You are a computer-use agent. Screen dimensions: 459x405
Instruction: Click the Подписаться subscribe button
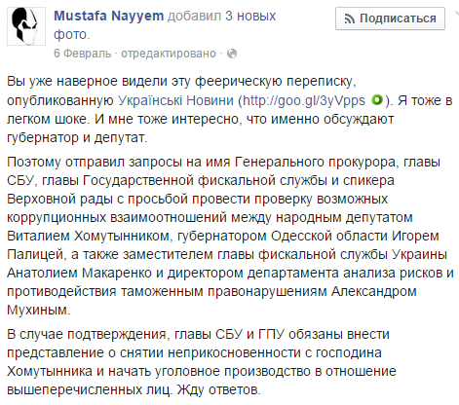point(390,18)
